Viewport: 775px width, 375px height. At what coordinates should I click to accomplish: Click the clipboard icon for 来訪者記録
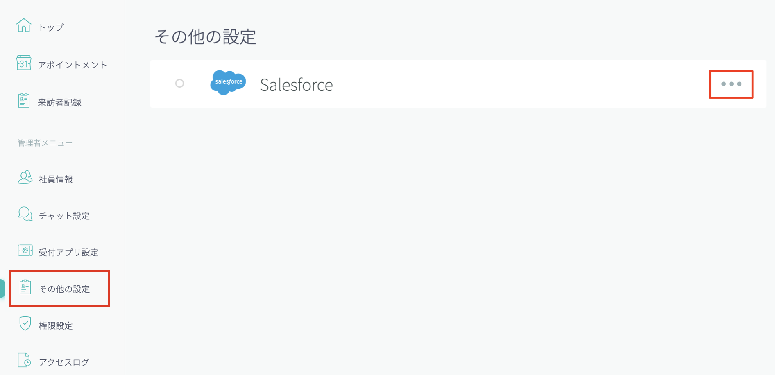(x=24, y=101)
